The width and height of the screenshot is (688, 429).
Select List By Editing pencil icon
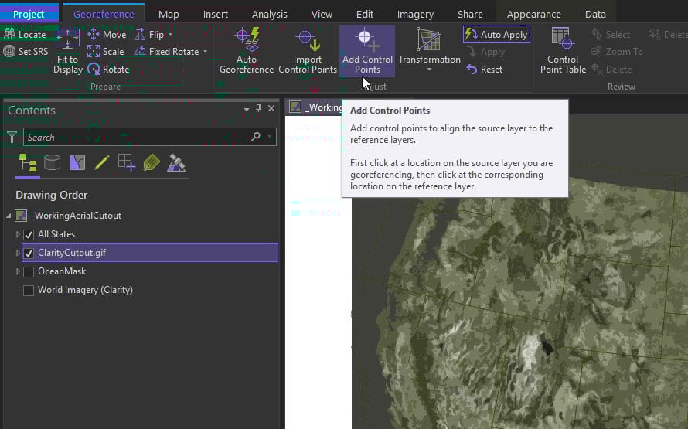coord(102,163)
